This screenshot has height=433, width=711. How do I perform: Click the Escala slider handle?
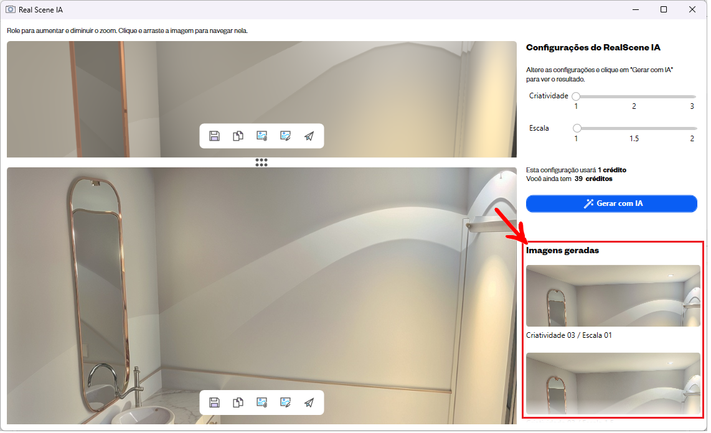tap(577, 129)
